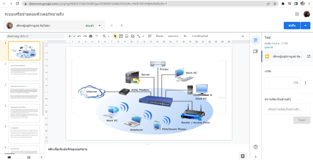Click the blue ส่งคืน return button

coord(292,26)
